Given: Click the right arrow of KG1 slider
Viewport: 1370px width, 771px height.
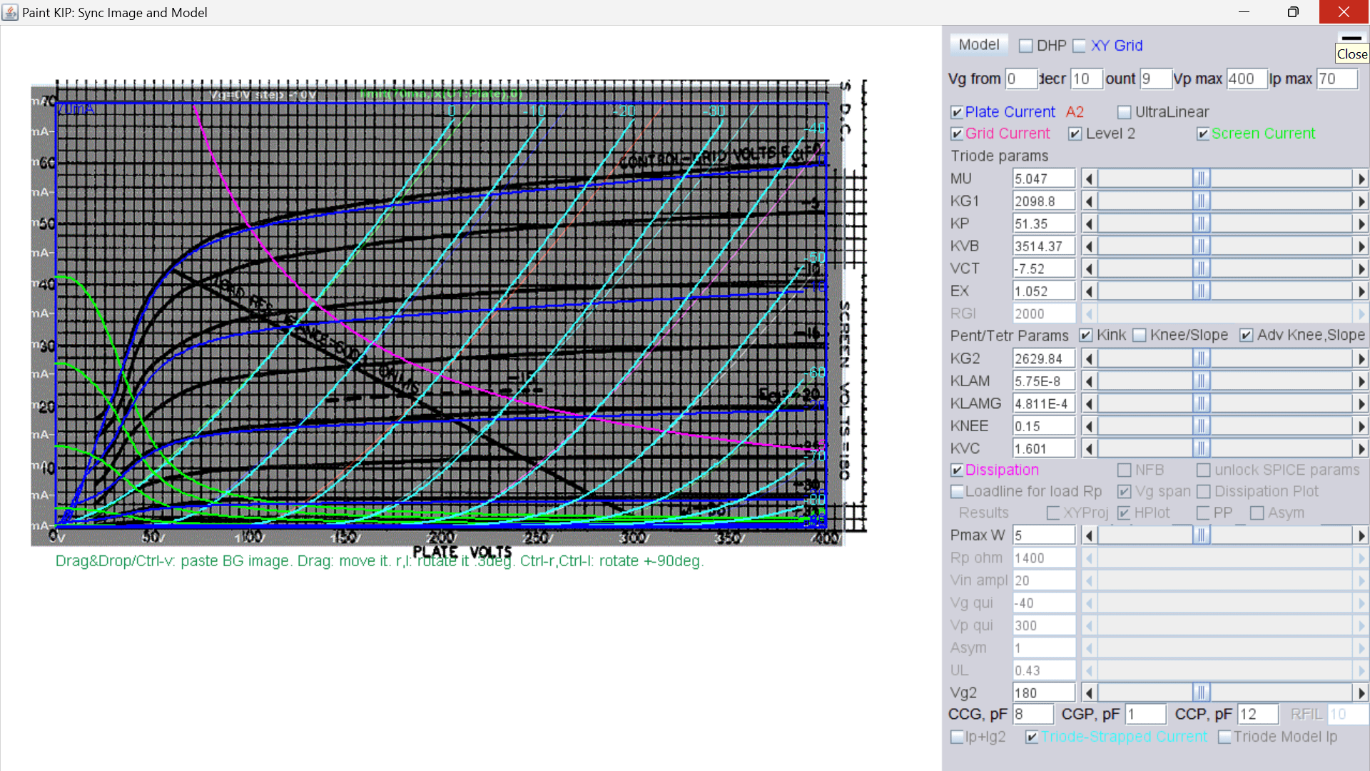Looking at the screenshot, I should click(x=1361, y=201).
